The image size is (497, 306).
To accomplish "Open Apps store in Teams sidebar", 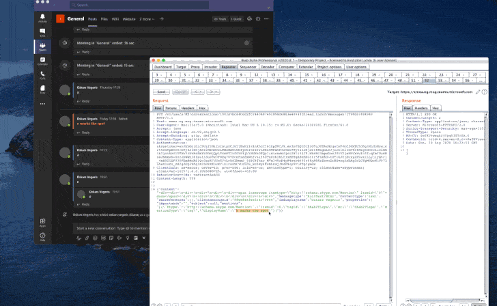I will 42,223.
